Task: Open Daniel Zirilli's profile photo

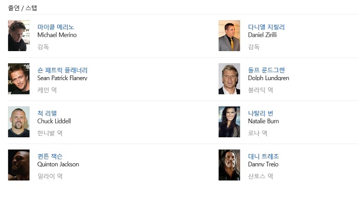Action: (x=229, y=36)
